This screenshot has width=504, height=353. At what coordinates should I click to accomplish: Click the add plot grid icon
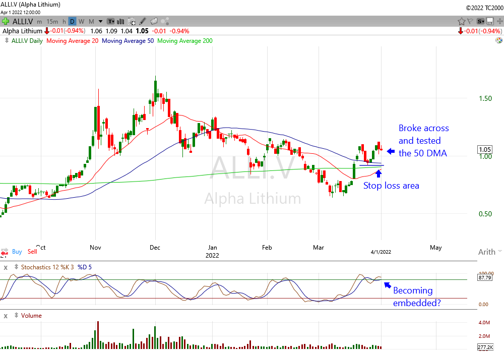click(132, 22)
